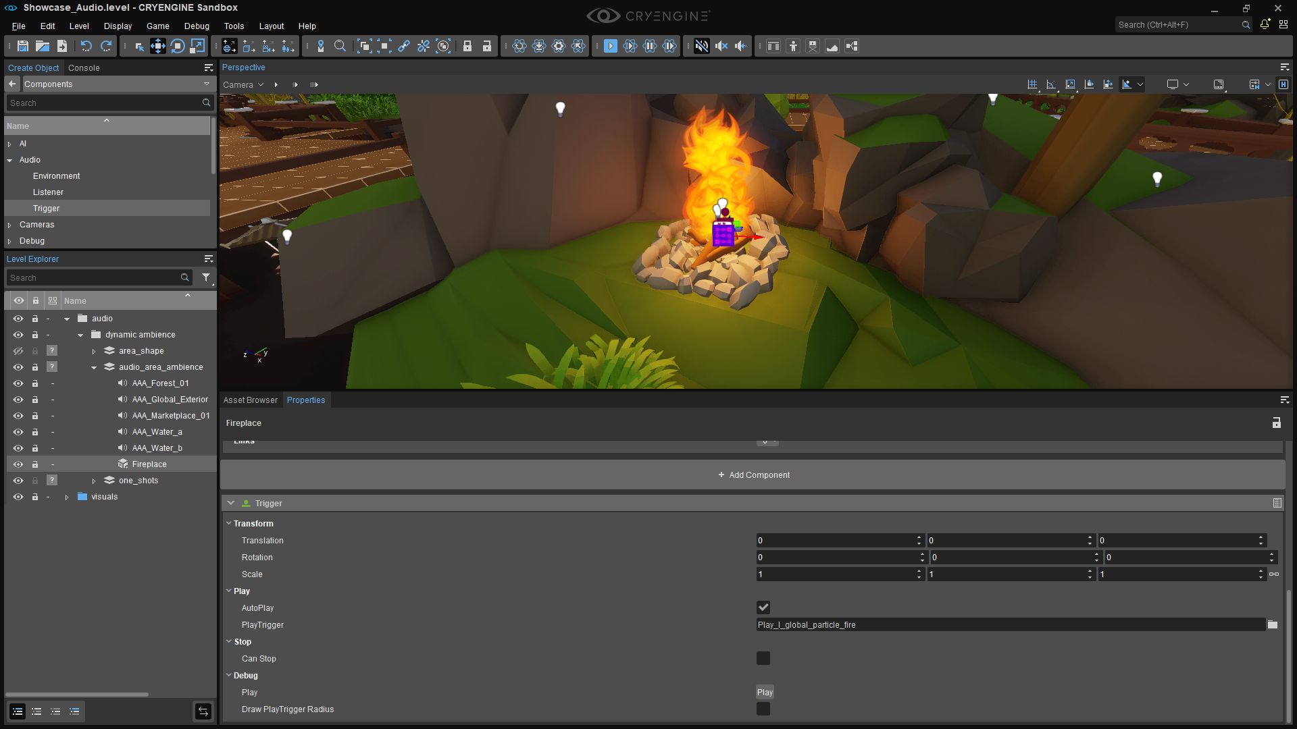Click the Undo arrow icon
The width and height of the screenshot is (1297, 729).
[86, 46]
